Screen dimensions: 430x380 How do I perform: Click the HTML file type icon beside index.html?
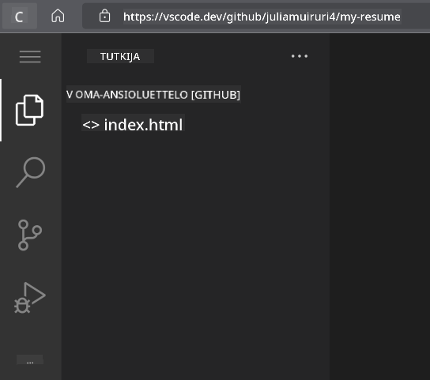(x=91, y=125)
